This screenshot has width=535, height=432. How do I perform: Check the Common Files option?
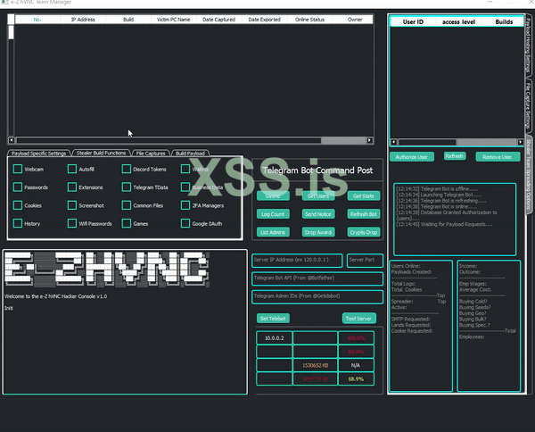[127, 205]
